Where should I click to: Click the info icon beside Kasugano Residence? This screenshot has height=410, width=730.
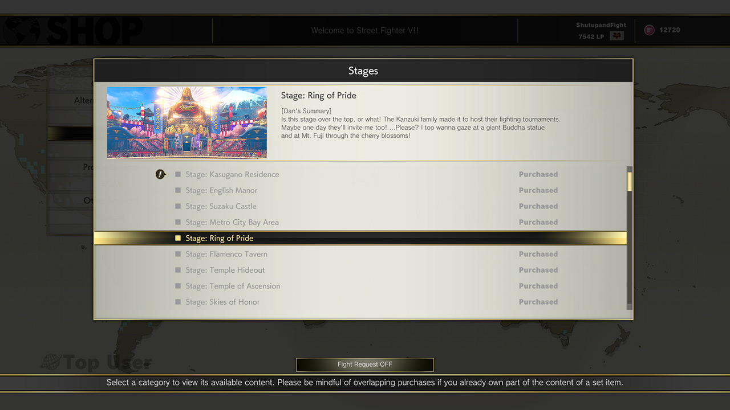pos(161,174)
